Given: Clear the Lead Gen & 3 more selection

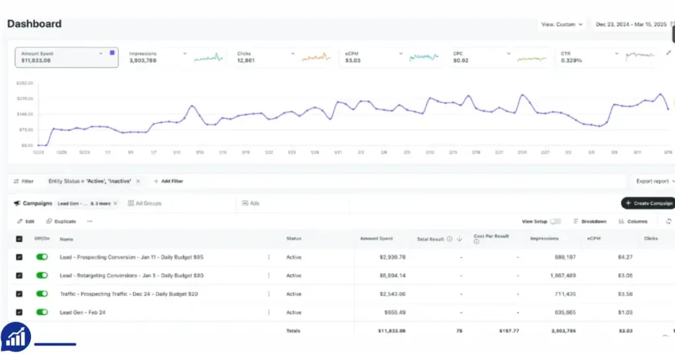Looking at the screenshot, I should 115,203.
